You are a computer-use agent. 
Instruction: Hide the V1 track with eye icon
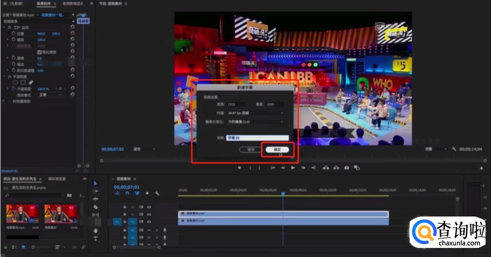click(x=149, y=222)
